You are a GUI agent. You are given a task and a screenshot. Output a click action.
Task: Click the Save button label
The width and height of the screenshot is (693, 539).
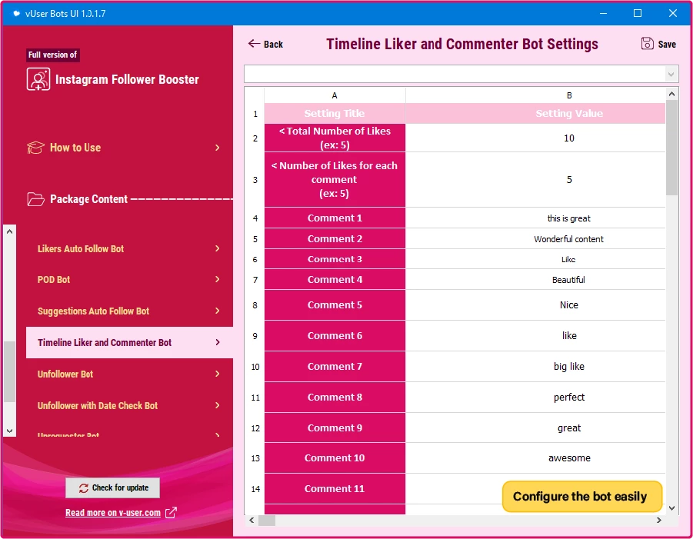(667, 44)
